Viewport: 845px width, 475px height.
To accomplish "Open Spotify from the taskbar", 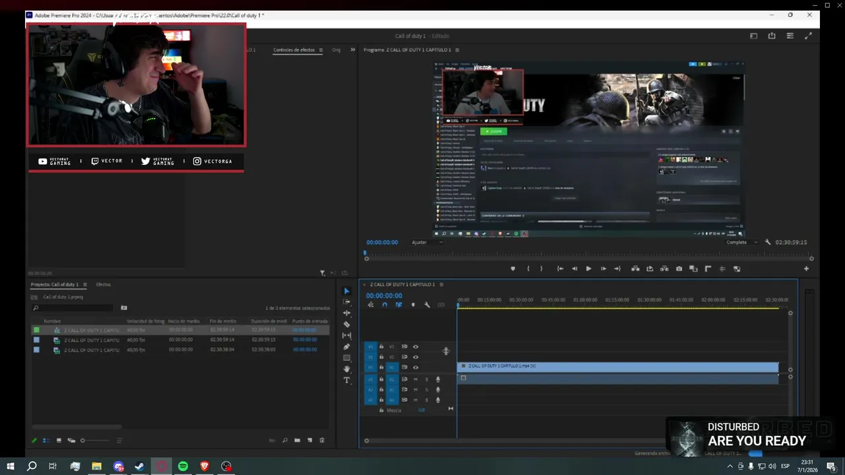I will (x=183, y=466).
